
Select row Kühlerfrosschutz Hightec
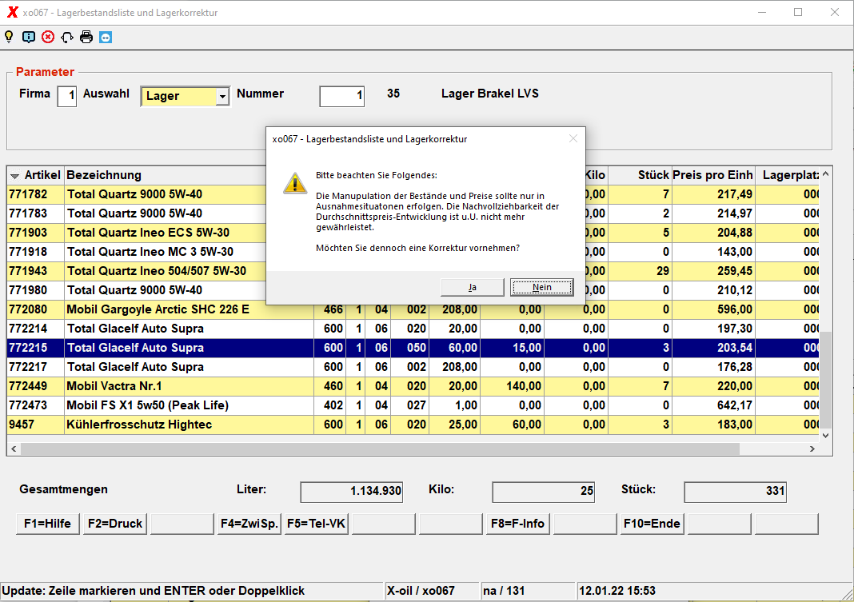pyautogui.click(x=413, y=425)
